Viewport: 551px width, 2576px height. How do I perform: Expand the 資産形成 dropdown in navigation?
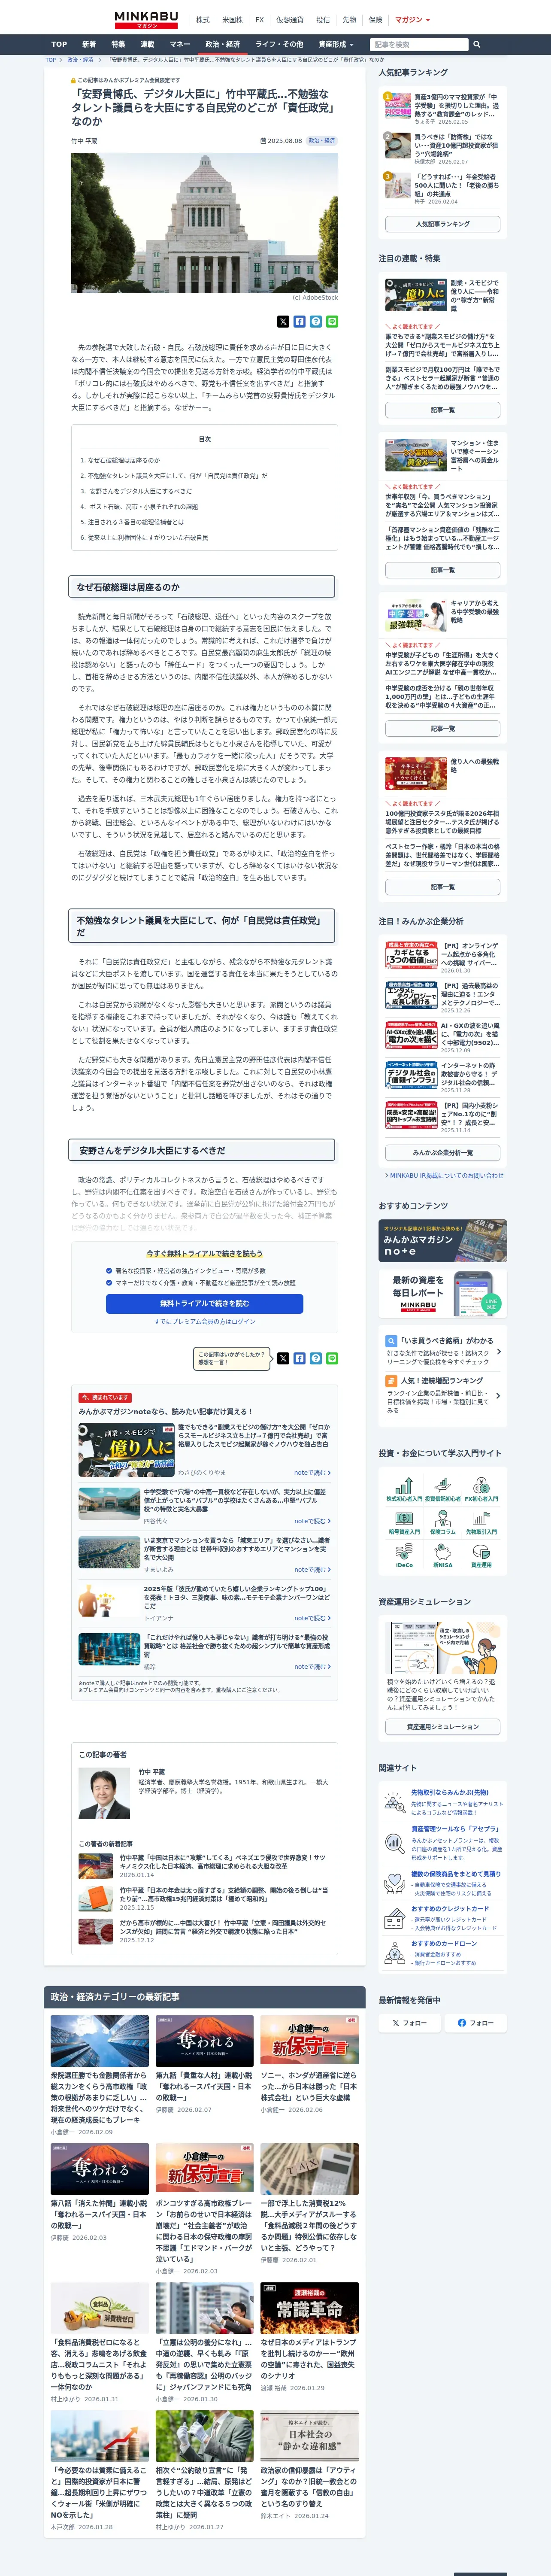(335, 44)
